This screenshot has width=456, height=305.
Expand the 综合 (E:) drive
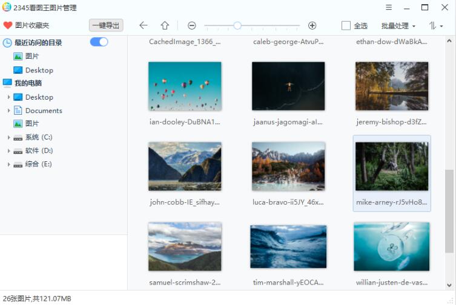point(8,164)
